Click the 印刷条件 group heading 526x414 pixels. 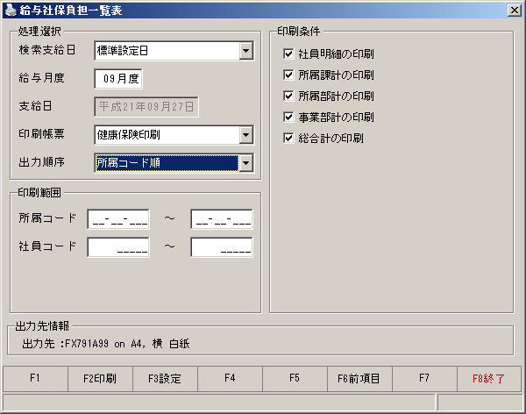coord(299,32)
